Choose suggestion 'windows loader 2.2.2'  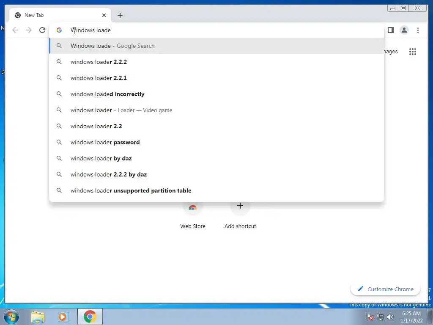point(216,62)
